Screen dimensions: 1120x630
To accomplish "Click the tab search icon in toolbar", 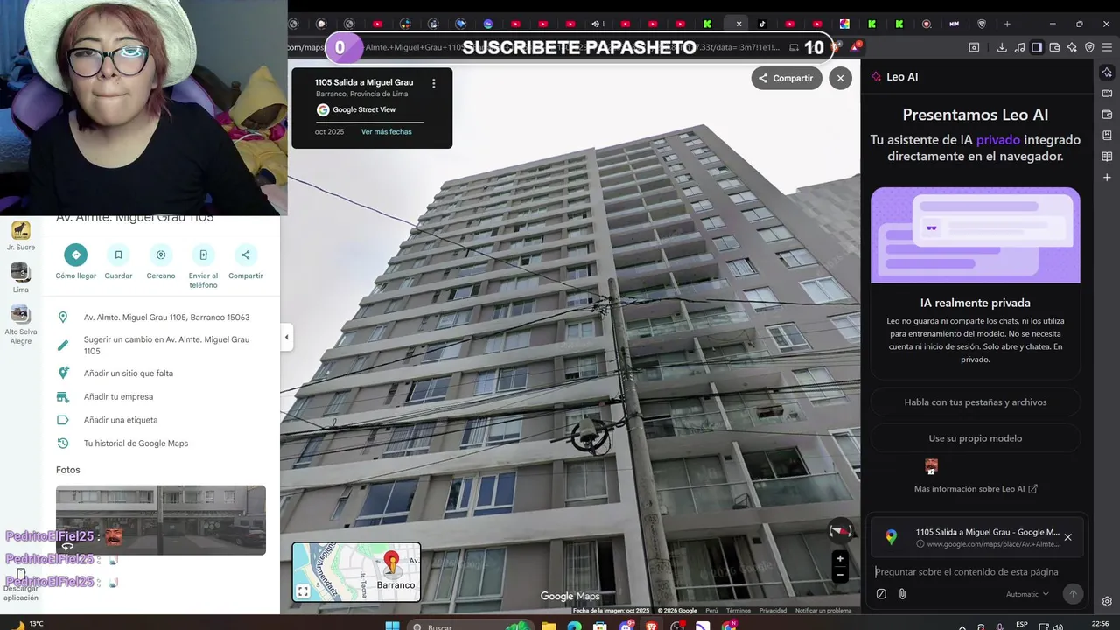I will click(974, 47).
